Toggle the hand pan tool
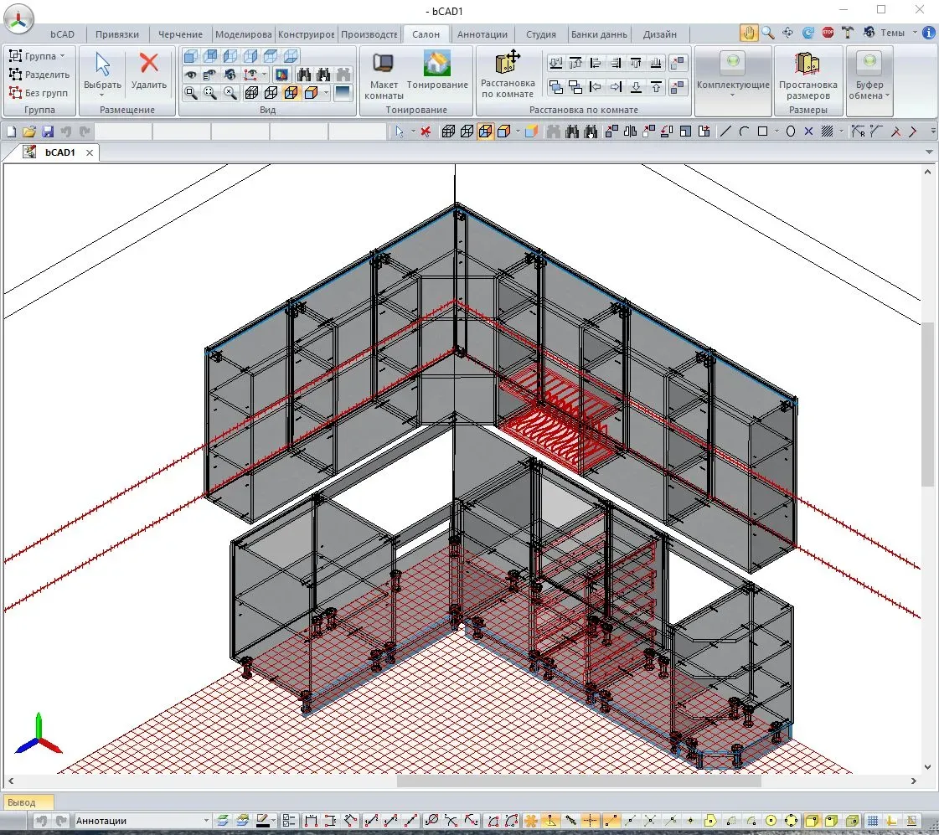 click(x=748, y=33)
